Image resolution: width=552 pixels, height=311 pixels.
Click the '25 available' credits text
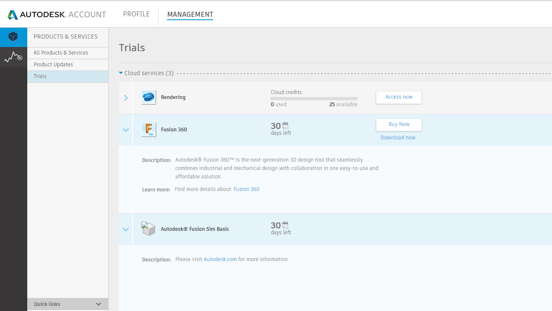click(344, 105)
